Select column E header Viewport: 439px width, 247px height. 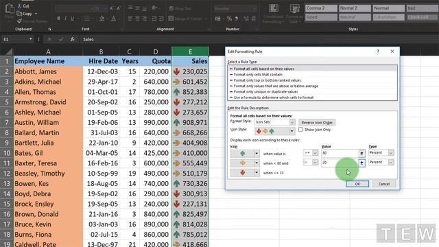(x=190, y=51)
